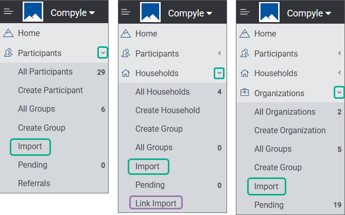Collapse the Participants chevron in the left panel
This screenshot has height=215, width=345.
coord(103,53)
